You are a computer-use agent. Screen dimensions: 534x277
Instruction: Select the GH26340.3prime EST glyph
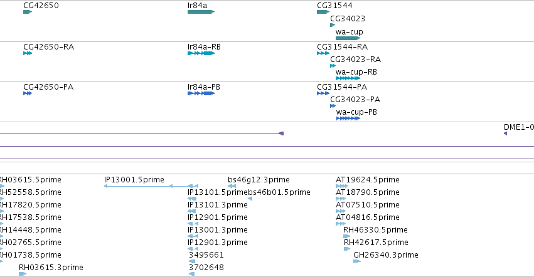pyautogui.click(x=357, y=261)
